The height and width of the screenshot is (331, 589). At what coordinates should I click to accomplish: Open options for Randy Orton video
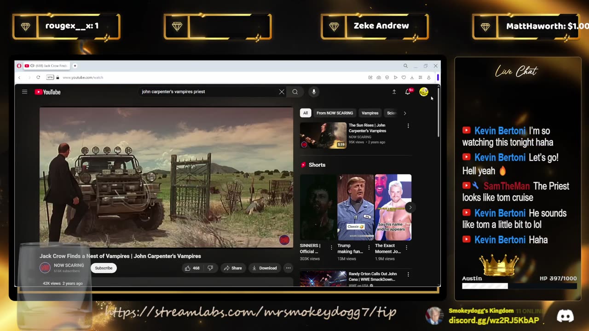click(408, 274)
